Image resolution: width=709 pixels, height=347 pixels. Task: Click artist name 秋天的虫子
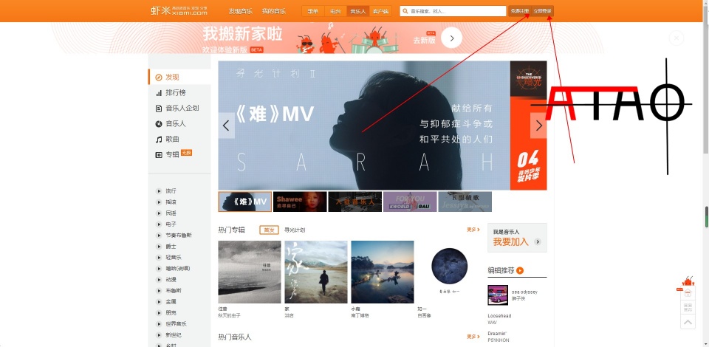(x=229, y=315)
